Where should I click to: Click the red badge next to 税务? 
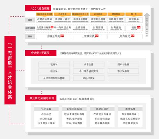coord(139,27)
